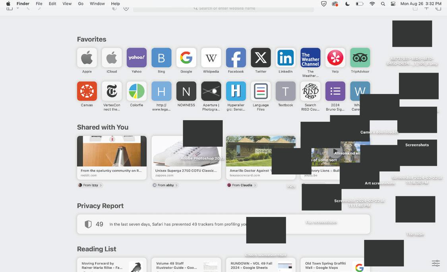Open the Finder menu
Image resolution: width=447 pixels, height=272 pixels.
[23, 4]
